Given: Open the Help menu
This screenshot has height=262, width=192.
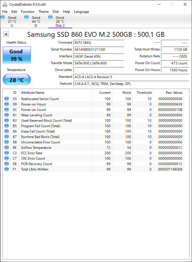Looking at the screenshot, I should (66, 11).
